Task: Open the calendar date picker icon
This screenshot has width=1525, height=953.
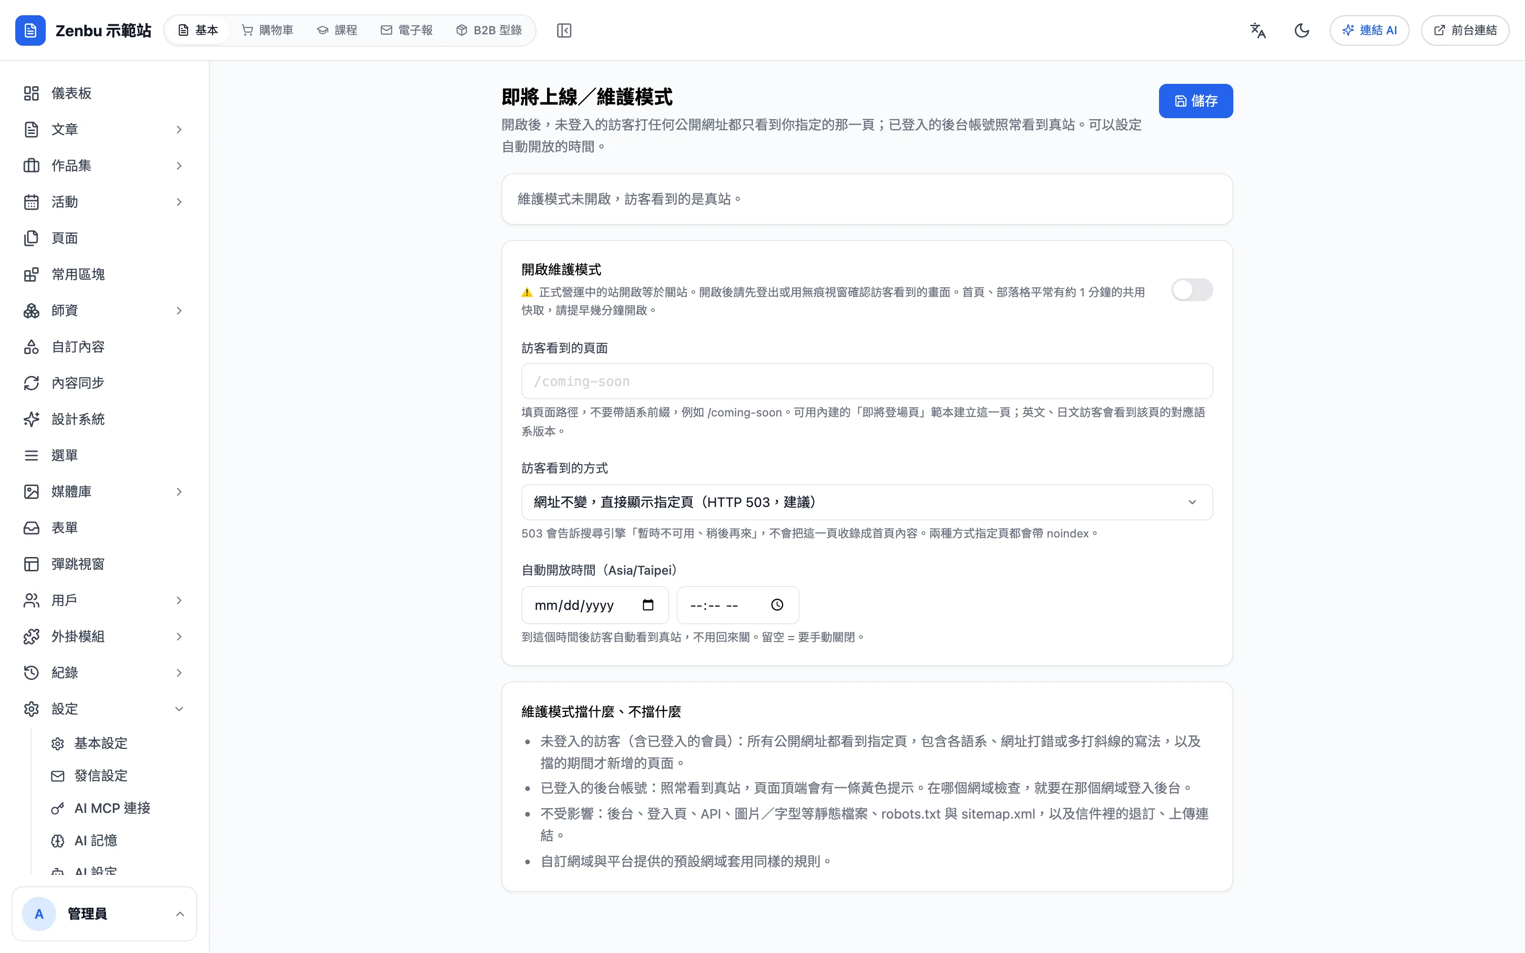Action: [648, 605]
